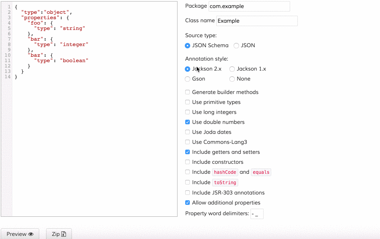
Task: Enable Use primitive types
Action: click(188, 102)
